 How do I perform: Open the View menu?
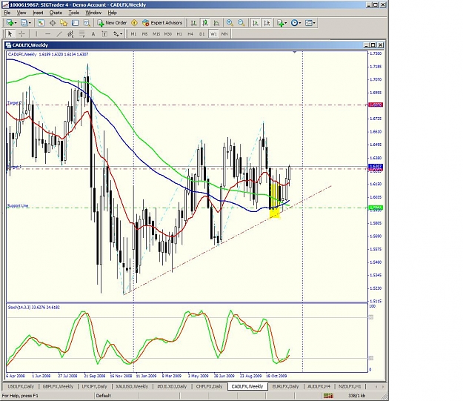[x=21, y=13]
